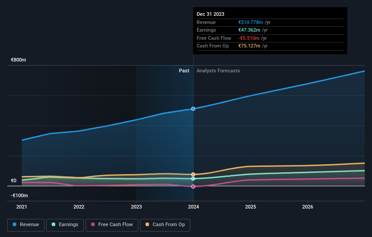
Task: Click the Dec 31 2023 tooltip date
Action: 210,14
